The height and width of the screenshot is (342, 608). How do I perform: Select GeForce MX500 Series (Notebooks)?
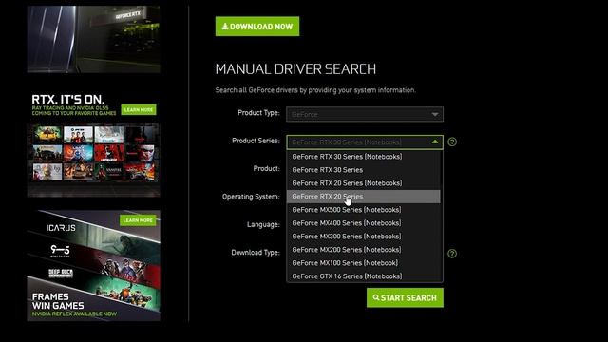[363, 210]
